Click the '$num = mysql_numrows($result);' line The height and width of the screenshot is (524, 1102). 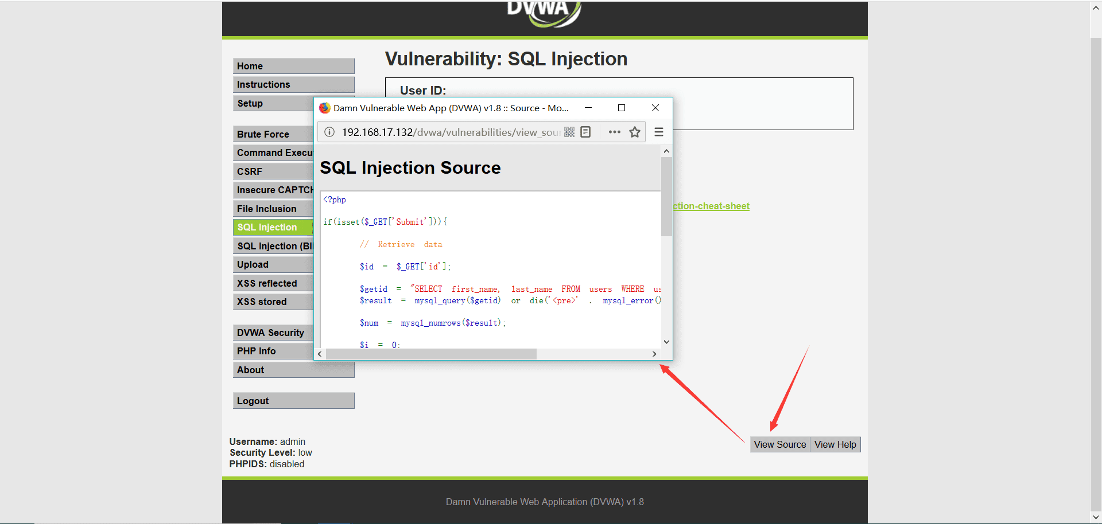[433, 323]
